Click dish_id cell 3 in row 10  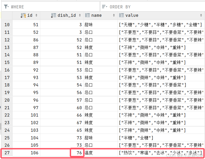62,25
